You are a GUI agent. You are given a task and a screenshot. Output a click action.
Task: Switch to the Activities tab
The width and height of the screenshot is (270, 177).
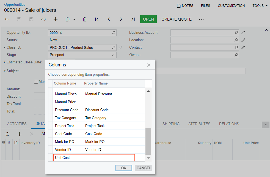pyautogui.click(x=17, y=124)
